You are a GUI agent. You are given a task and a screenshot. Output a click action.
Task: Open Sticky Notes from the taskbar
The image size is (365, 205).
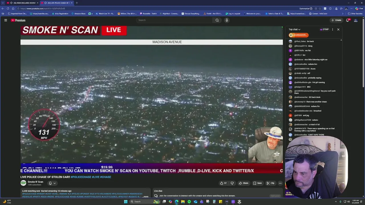click(220, 202)
